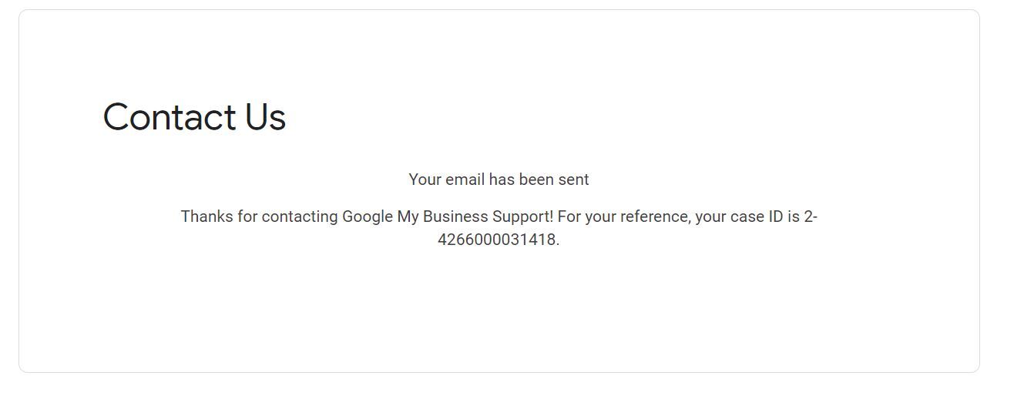Select the word contacting in the message
Image resolution: width=1014 pixels, height=396 pixels.
click(300, 216)
